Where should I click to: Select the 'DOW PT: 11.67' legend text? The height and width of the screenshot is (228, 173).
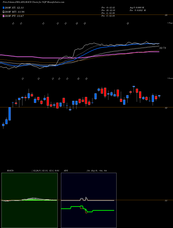point(14,16)
